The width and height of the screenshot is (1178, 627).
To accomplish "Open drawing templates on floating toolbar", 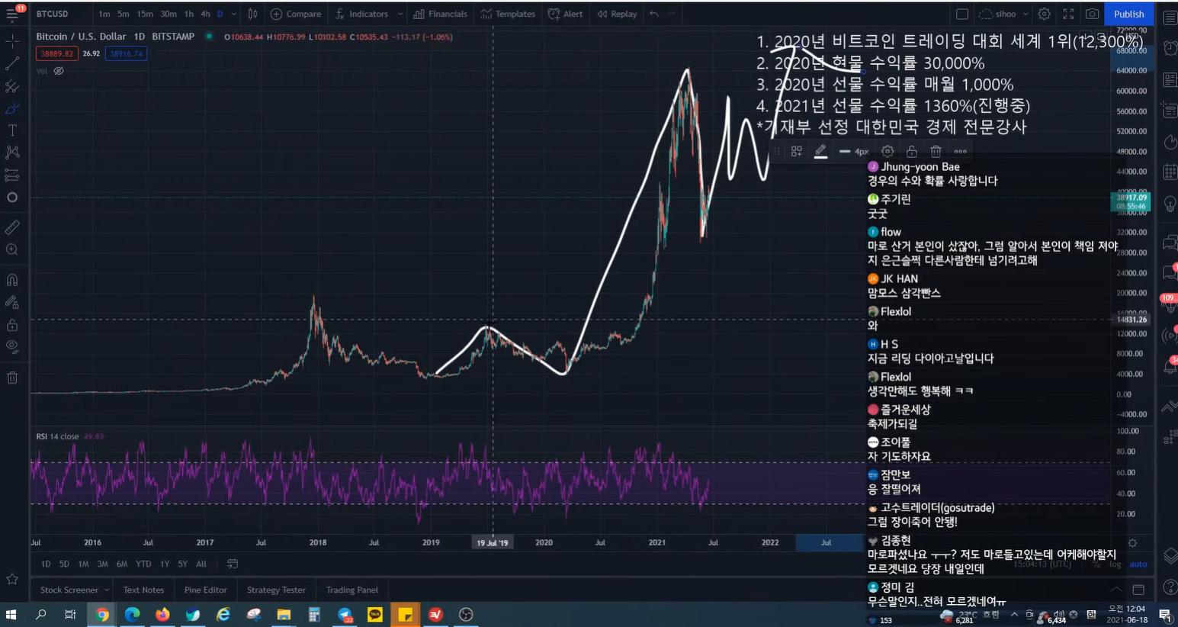I will click(797, 151).
